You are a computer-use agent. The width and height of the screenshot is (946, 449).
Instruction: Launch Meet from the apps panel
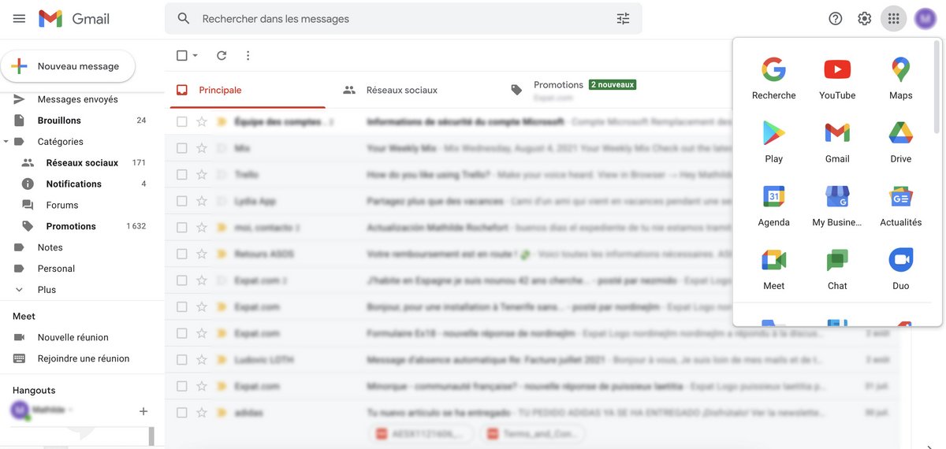pos(773,270)
